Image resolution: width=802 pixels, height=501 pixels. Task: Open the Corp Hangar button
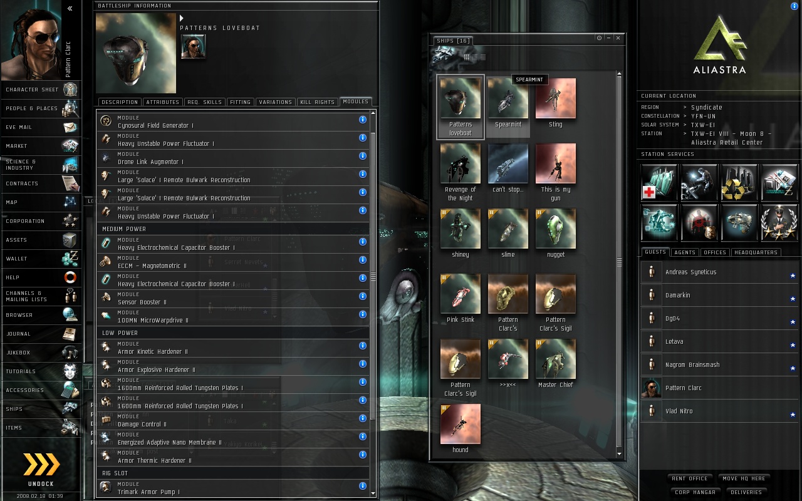(x=695, y=492)
